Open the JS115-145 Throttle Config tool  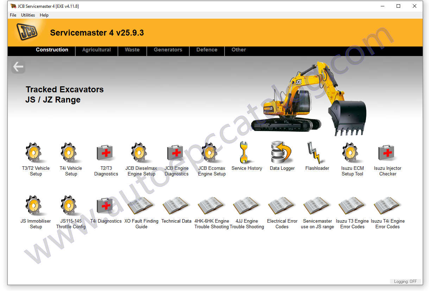tap(70, 206)
